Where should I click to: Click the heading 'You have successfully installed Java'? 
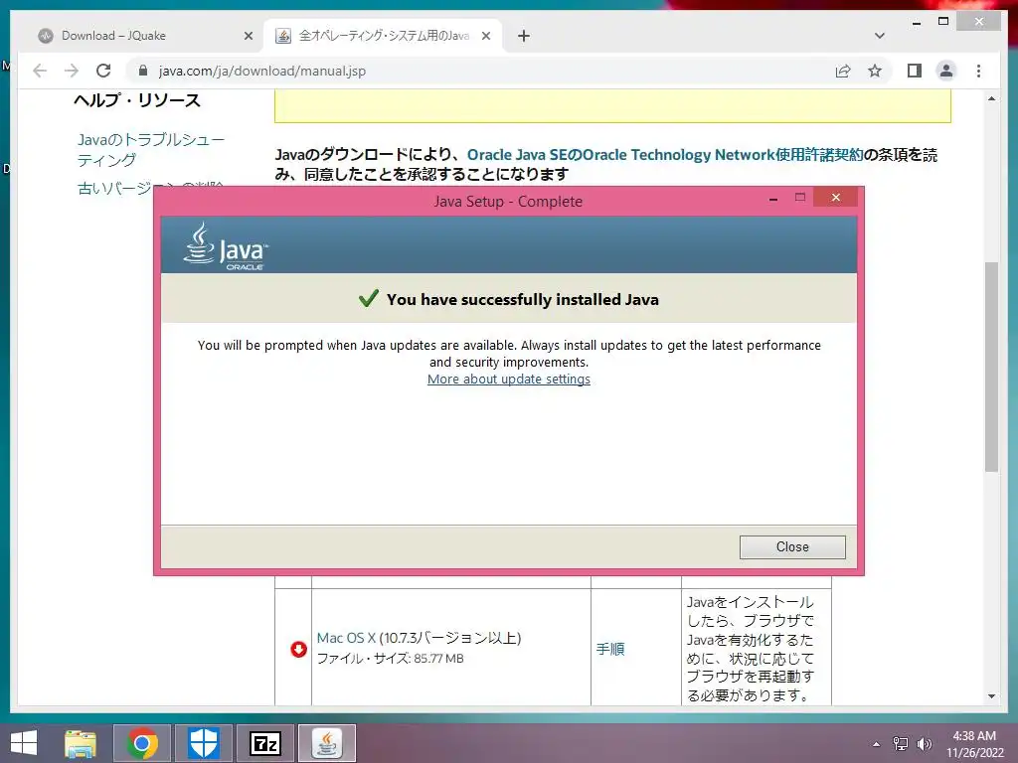523,299
